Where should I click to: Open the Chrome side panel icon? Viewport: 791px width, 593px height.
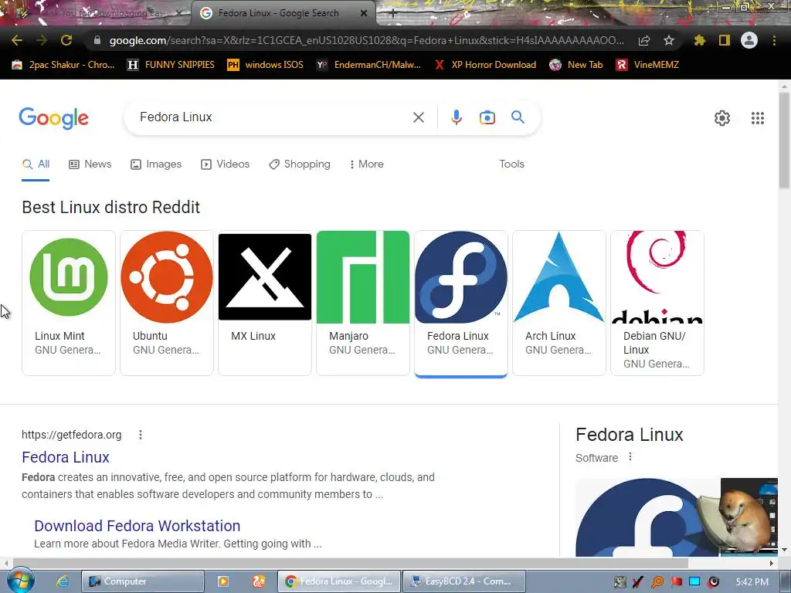pyautogui.click(x=725, y=40)
